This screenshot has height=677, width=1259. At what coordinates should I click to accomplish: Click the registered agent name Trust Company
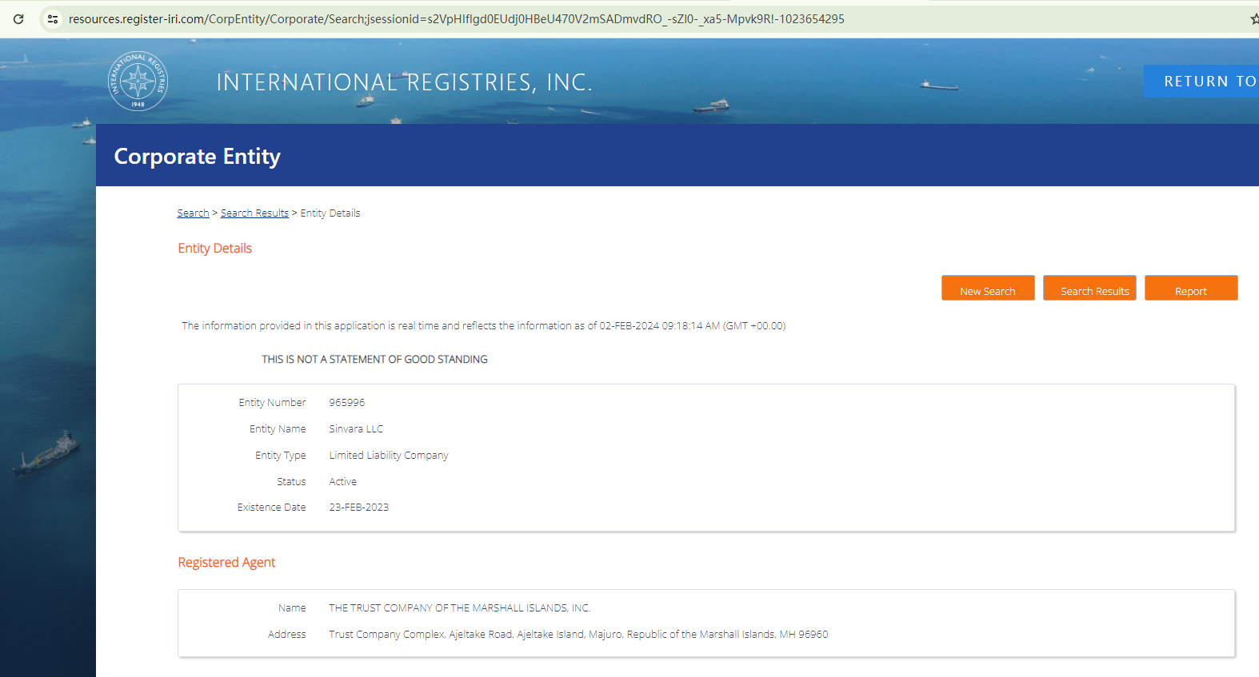coord(460,608)
